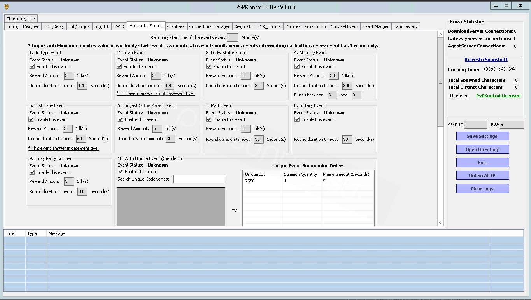Toggle Lucky Staller Event enable checkbox
Image resolution: width=531 pixels, height=300 pixels.
209,67
